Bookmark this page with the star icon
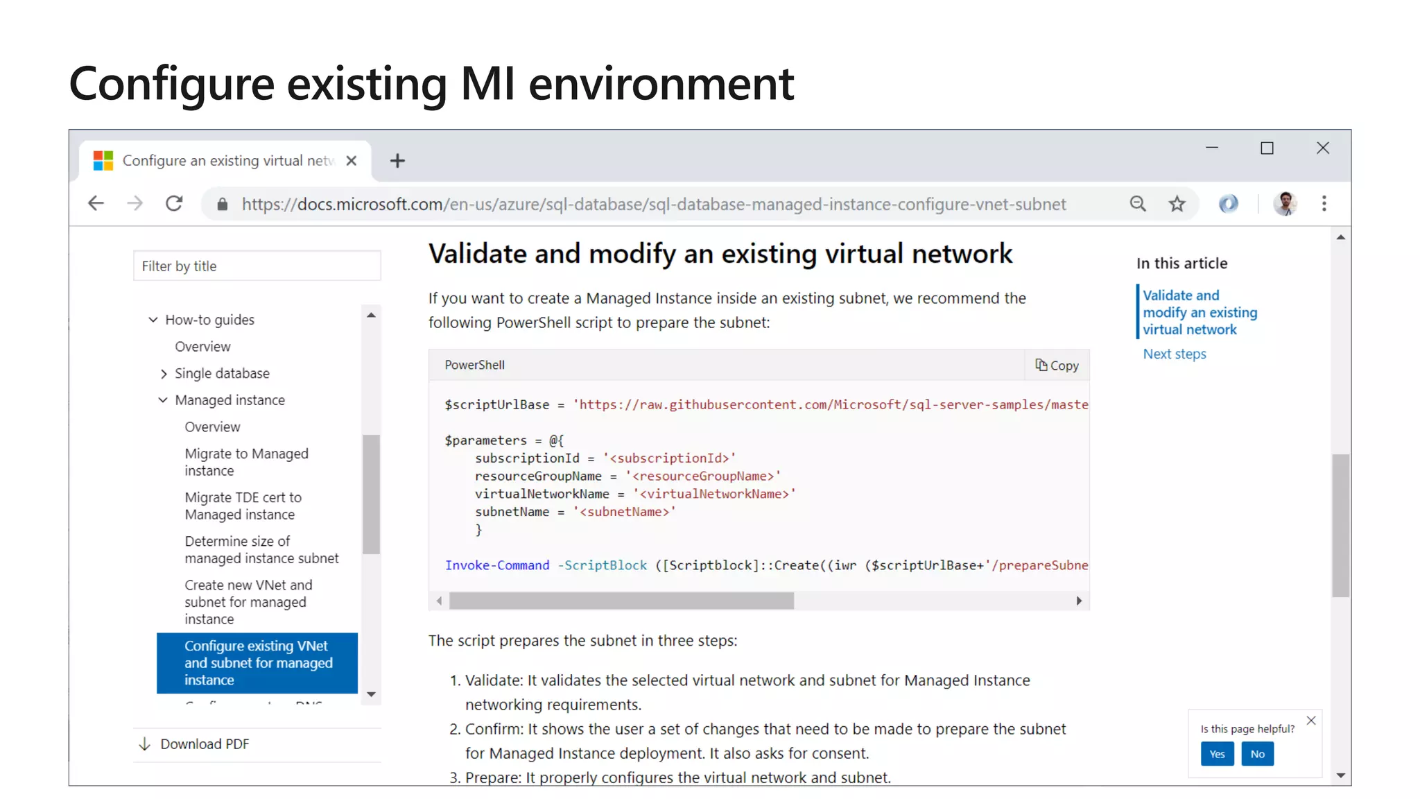Screen dimensions: 1420x799 pos(1177,203)
